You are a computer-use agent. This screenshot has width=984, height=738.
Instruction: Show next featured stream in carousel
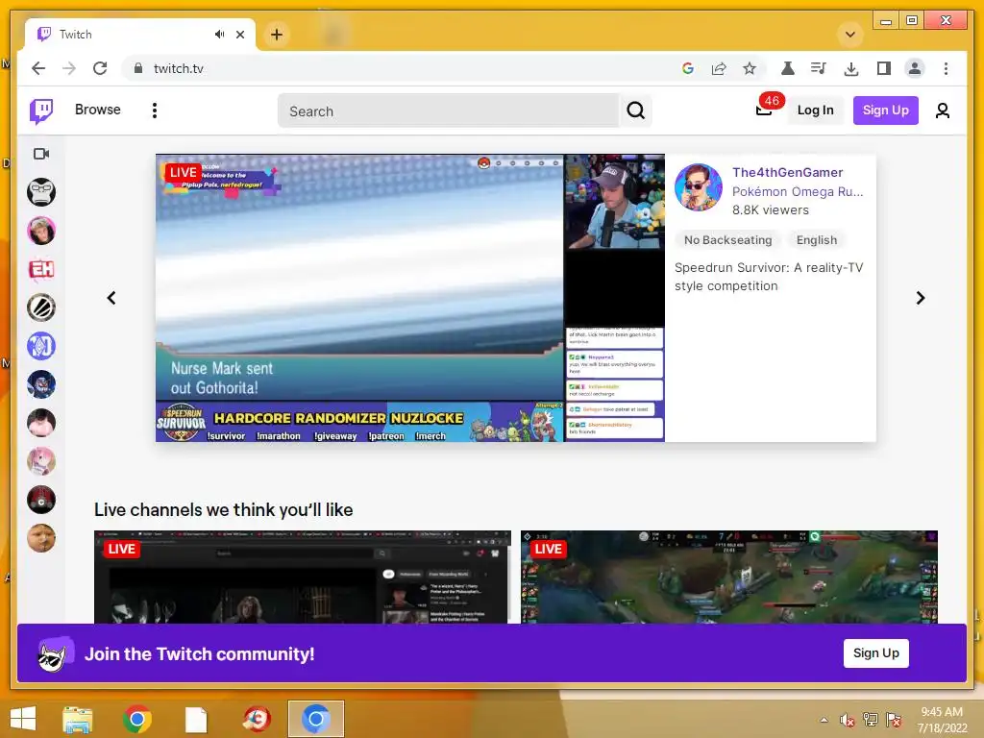click(x=920, y=298)
